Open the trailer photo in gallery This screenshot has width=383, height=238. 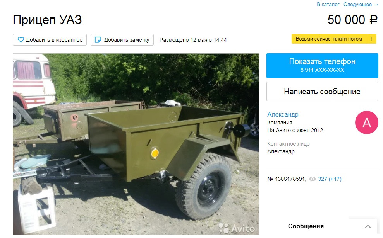[136, 144]
